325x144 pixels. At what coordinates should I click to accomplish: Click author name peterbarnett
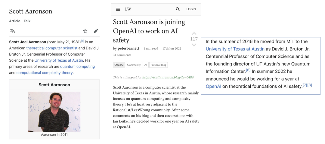point(128,48)
